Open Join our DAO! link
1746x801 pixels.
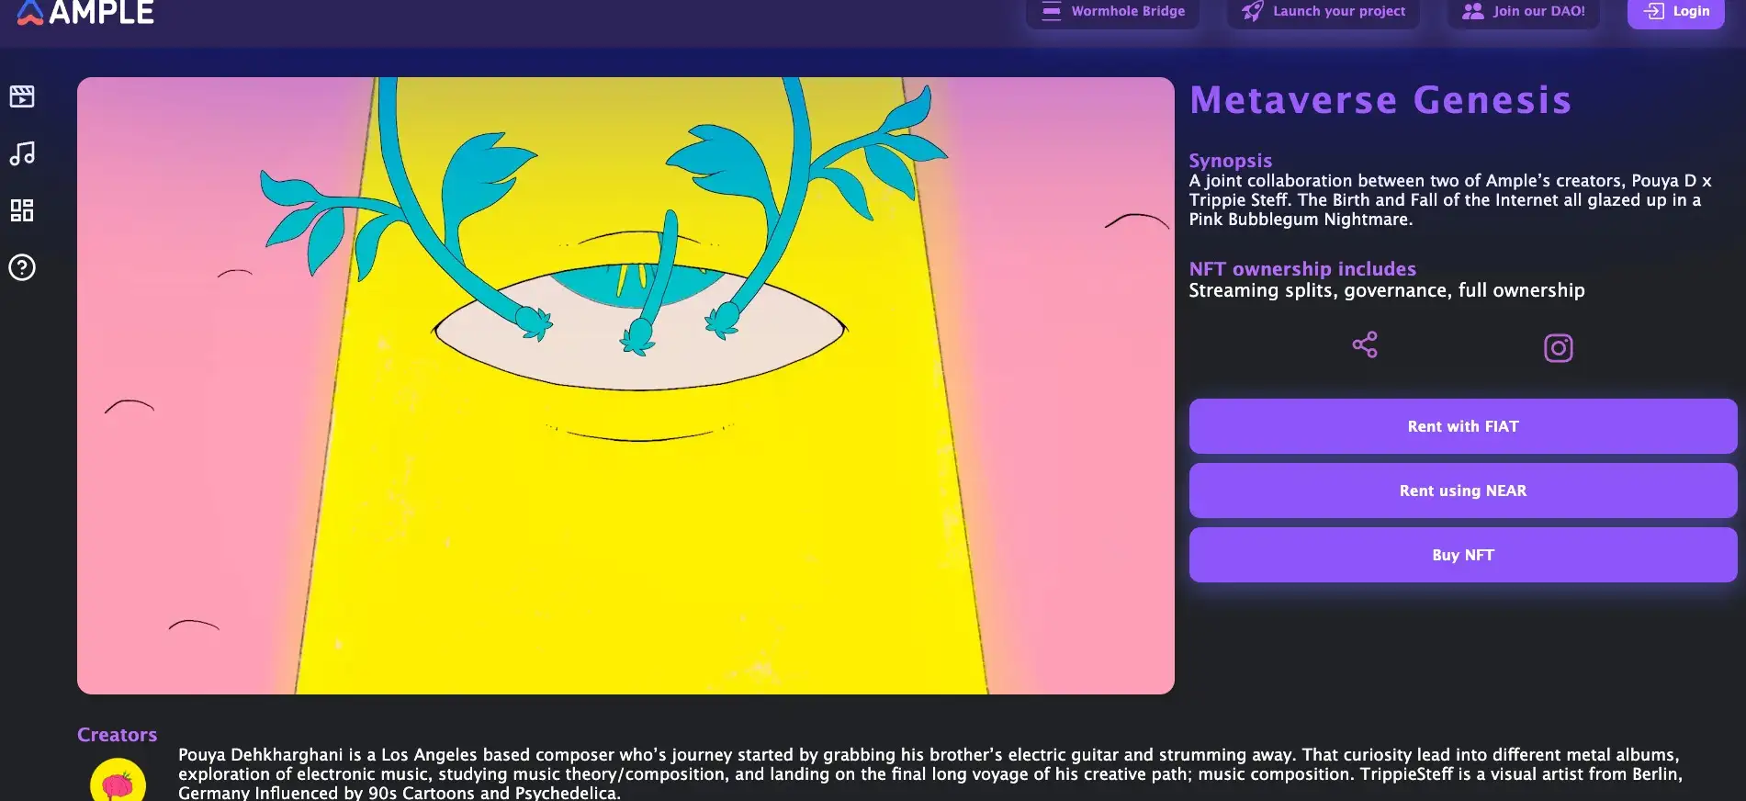[x=1524, y=12]
